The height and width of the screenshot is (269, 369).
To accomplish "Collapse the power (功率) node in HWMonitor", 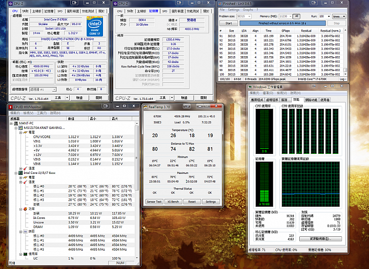I will [x=20, y=209].
